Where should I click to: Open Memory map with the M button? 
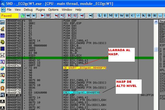[111, 16]
